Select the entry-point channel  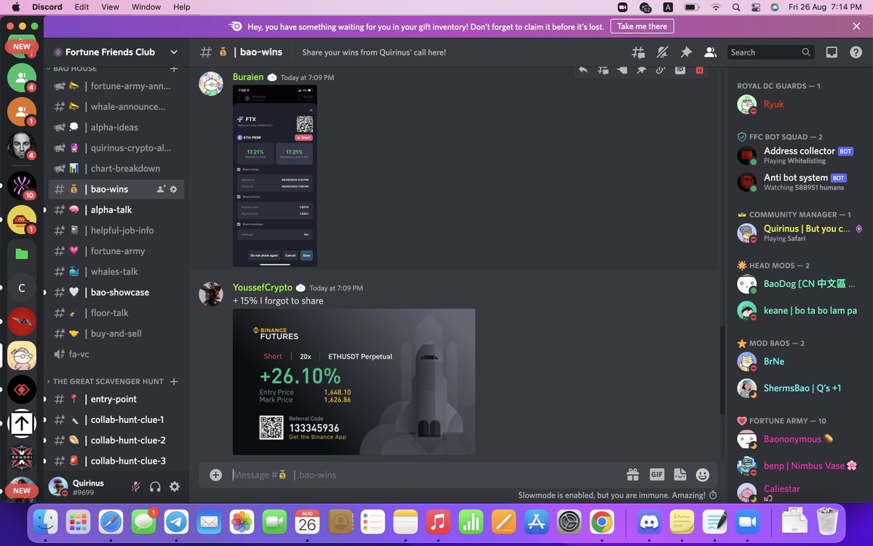point(116,399)
